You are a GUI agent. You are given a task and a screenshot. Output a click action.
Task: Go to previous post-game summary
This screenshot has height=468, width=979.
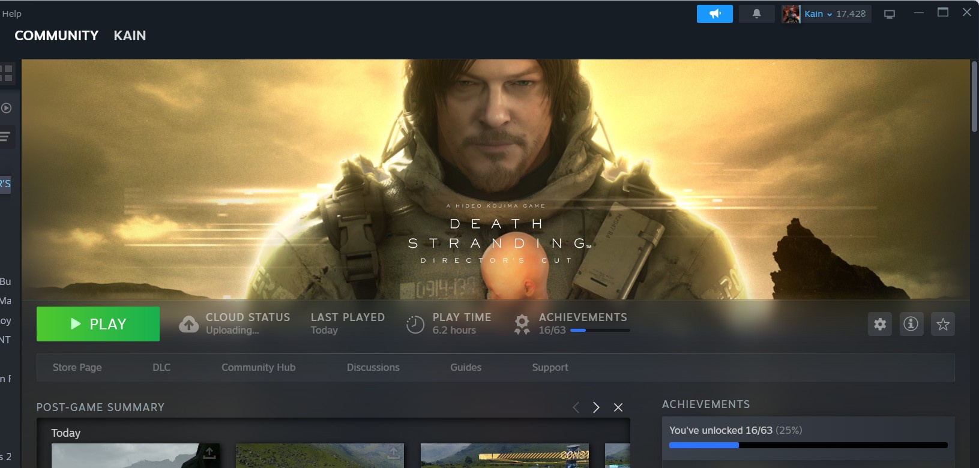[x=576, y=407]
